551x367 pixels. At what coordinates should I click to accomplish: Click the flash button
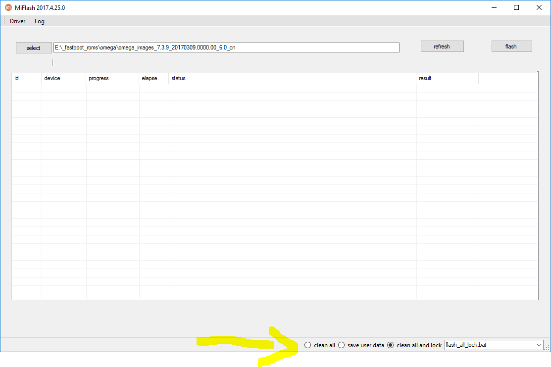512,46
